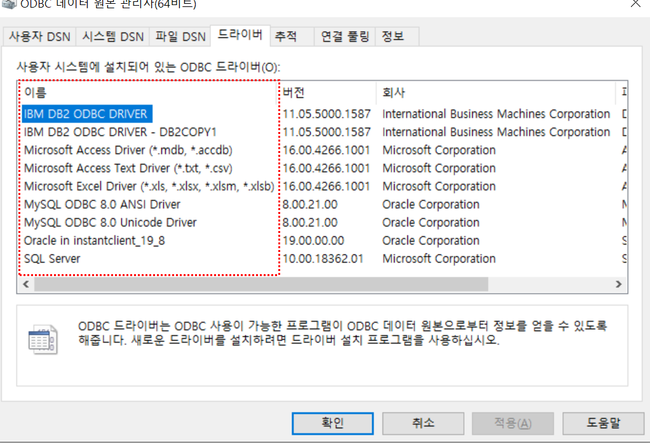
Task: Select the 드라이버 tab
Action: point(240,35)
